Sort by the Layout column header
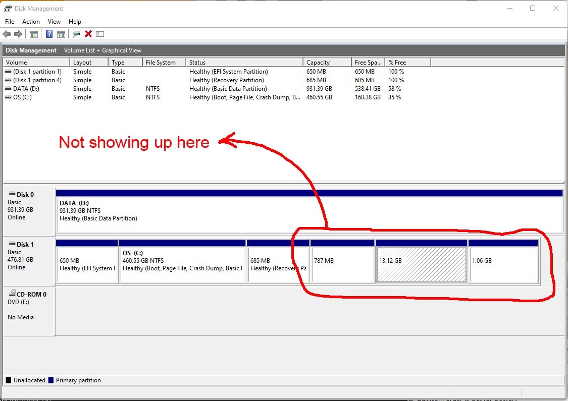568x401 pixels. pos(89,62)
